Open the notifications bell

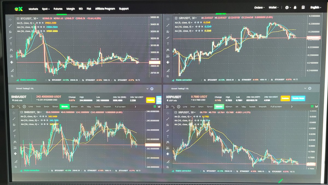click(x=295, y=8)
